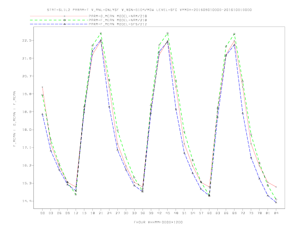This screenshot has height=232, width=301.
Task: Click y-axis tick value 19.8
Action: pos(27,94)
